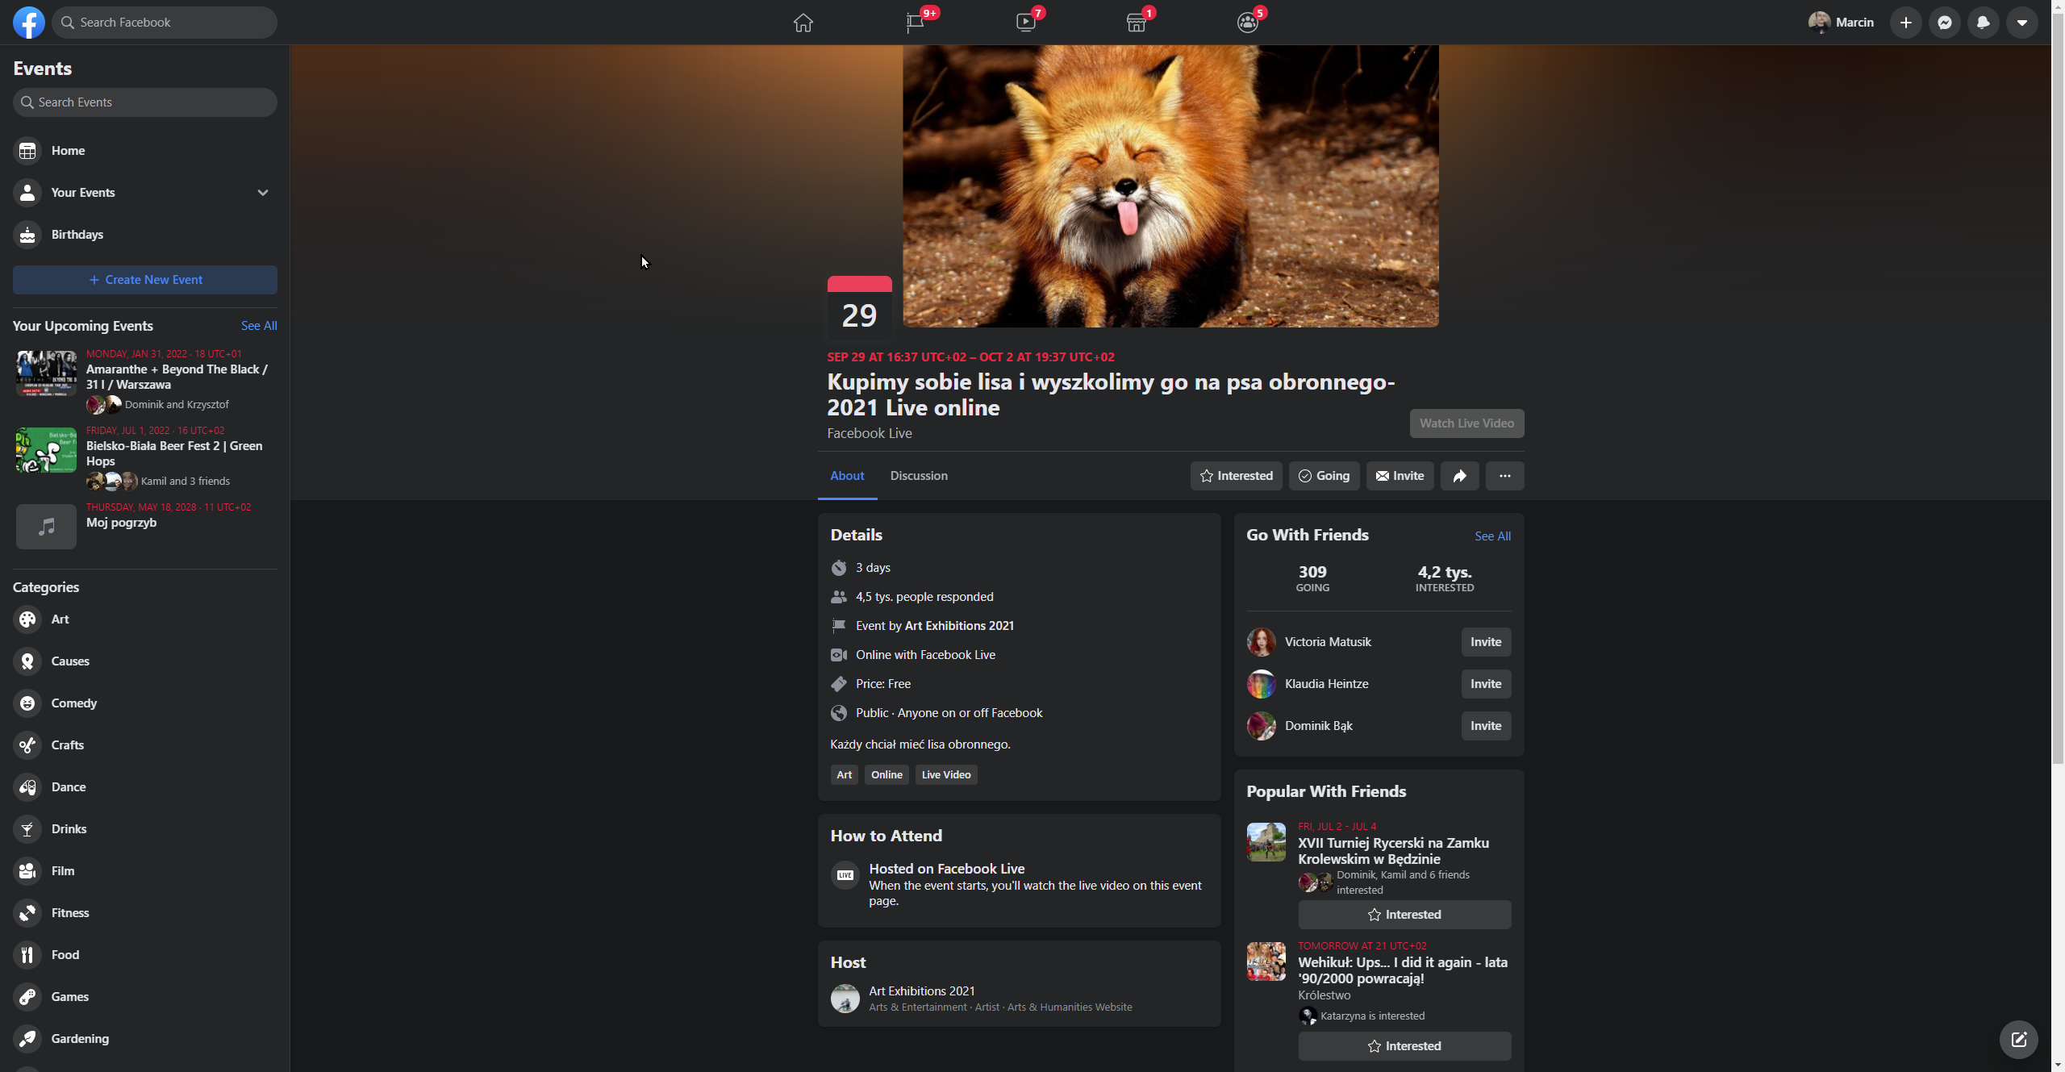The height and width of the screenshot is (1072, 2065).
Task: Expand the Your Events section chevron
Action: [263, 193]
